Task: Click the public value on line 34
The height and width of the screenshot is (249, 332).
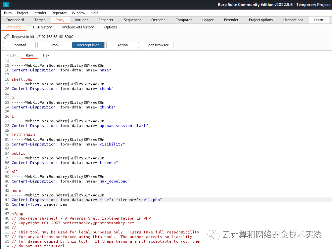Action: tap(19, 153)
